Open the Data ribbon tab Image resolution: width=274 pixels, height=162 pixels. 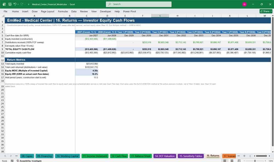[74, 11]
